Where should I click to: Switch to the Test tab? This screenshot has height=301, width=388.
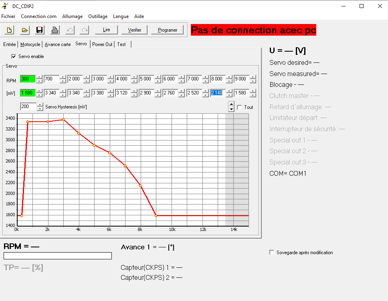pos(121,44)
